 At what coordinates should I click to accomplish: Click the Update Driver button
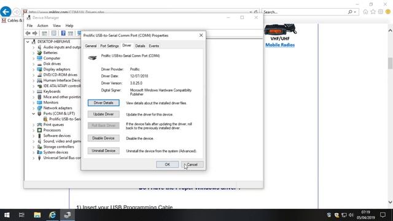pyautogui.click(x=104, y=114)
